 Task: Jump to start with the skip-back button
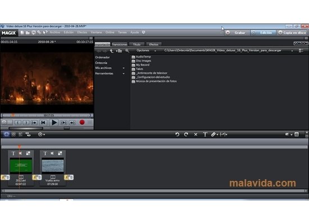tap(43, 123)
